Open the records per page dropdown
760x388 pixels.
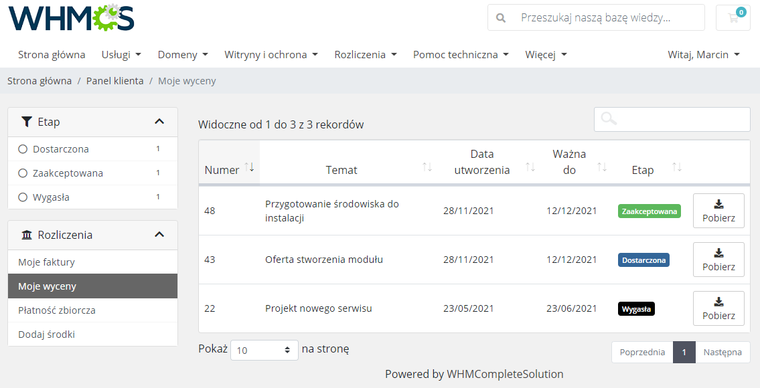[x=264, y=349]
